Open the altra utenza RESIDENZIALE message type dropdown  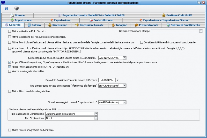(x=124, y=58)
